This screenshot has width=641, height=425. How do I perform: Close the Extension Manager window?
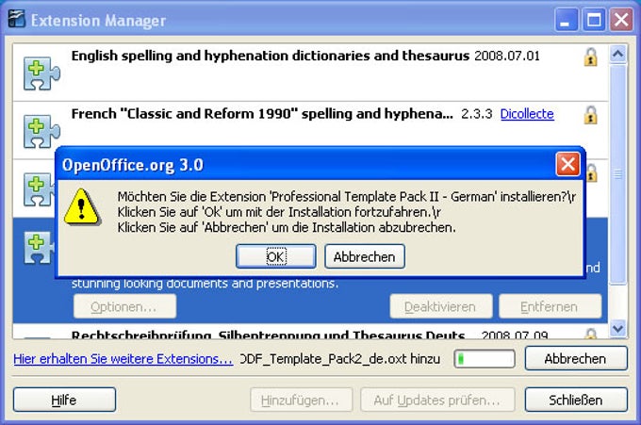pos(621,20)
